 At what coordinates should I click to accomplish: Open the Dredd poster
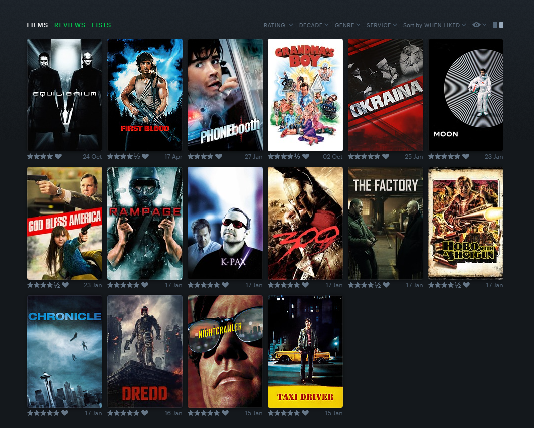pyautogui.click(x=145, y=351)
